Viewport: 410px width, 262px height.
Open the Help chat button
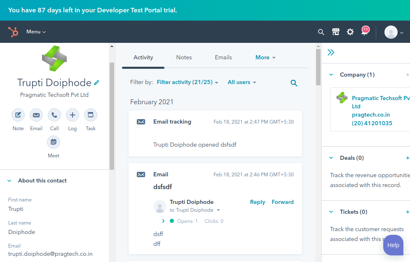pyautogui.click(x=393, y=245)
